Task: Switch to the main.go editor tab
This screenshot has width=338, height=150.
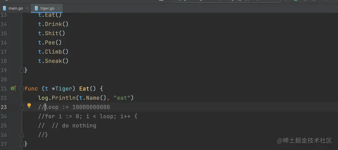Action: tap(15, 8)
